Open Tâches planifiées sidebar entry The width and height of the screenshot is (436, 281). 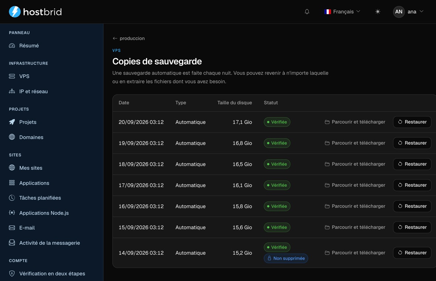[x=40, y=198]
